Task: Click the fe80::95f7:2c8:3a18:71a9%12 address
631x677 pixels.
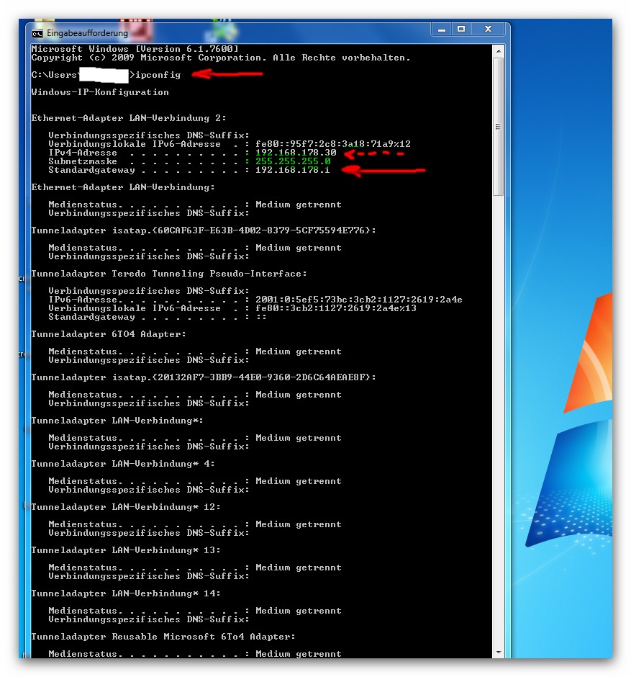Action: tap(333, 144)
